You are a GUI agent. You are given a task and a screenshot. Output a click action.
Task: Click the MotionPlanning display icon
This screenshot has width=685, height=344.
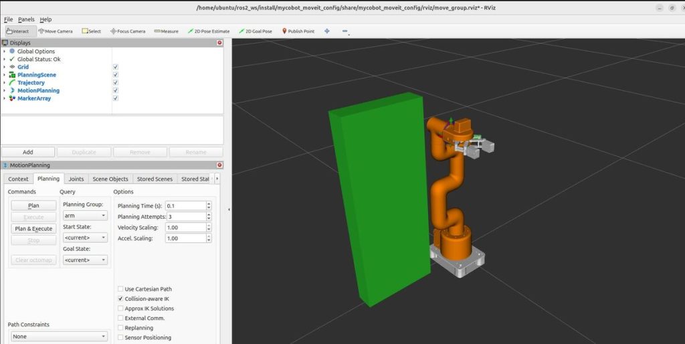point(12,90)
